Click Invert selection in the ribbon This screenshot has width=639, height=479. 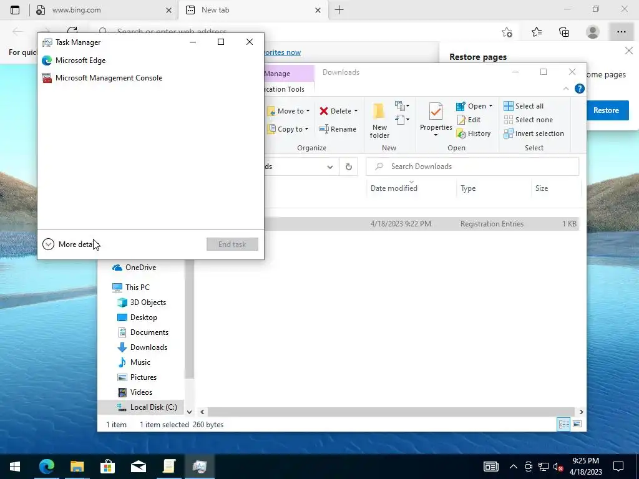[x=534, y=133]
